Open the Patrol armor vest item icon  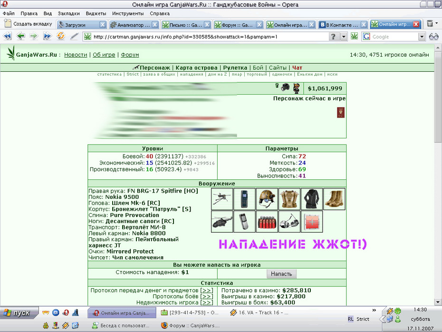[x=289, y=199]
